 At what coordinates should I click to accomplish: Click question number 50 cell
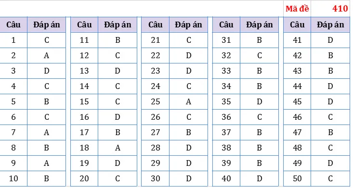click(297, 178)
